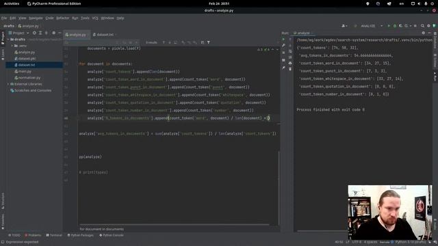Open the Help menu
438x246 pixels.
pos(120,18)
